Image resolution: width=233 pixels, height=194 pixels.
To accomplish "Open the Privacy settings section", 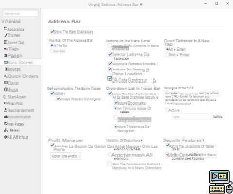I will (x=14, y=103).
